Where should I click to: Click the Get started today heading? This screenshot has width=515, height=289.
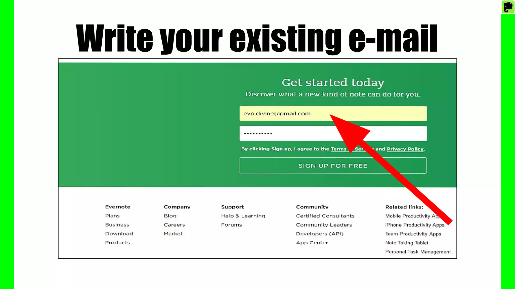pyautogui.click(x=333, y=83)
